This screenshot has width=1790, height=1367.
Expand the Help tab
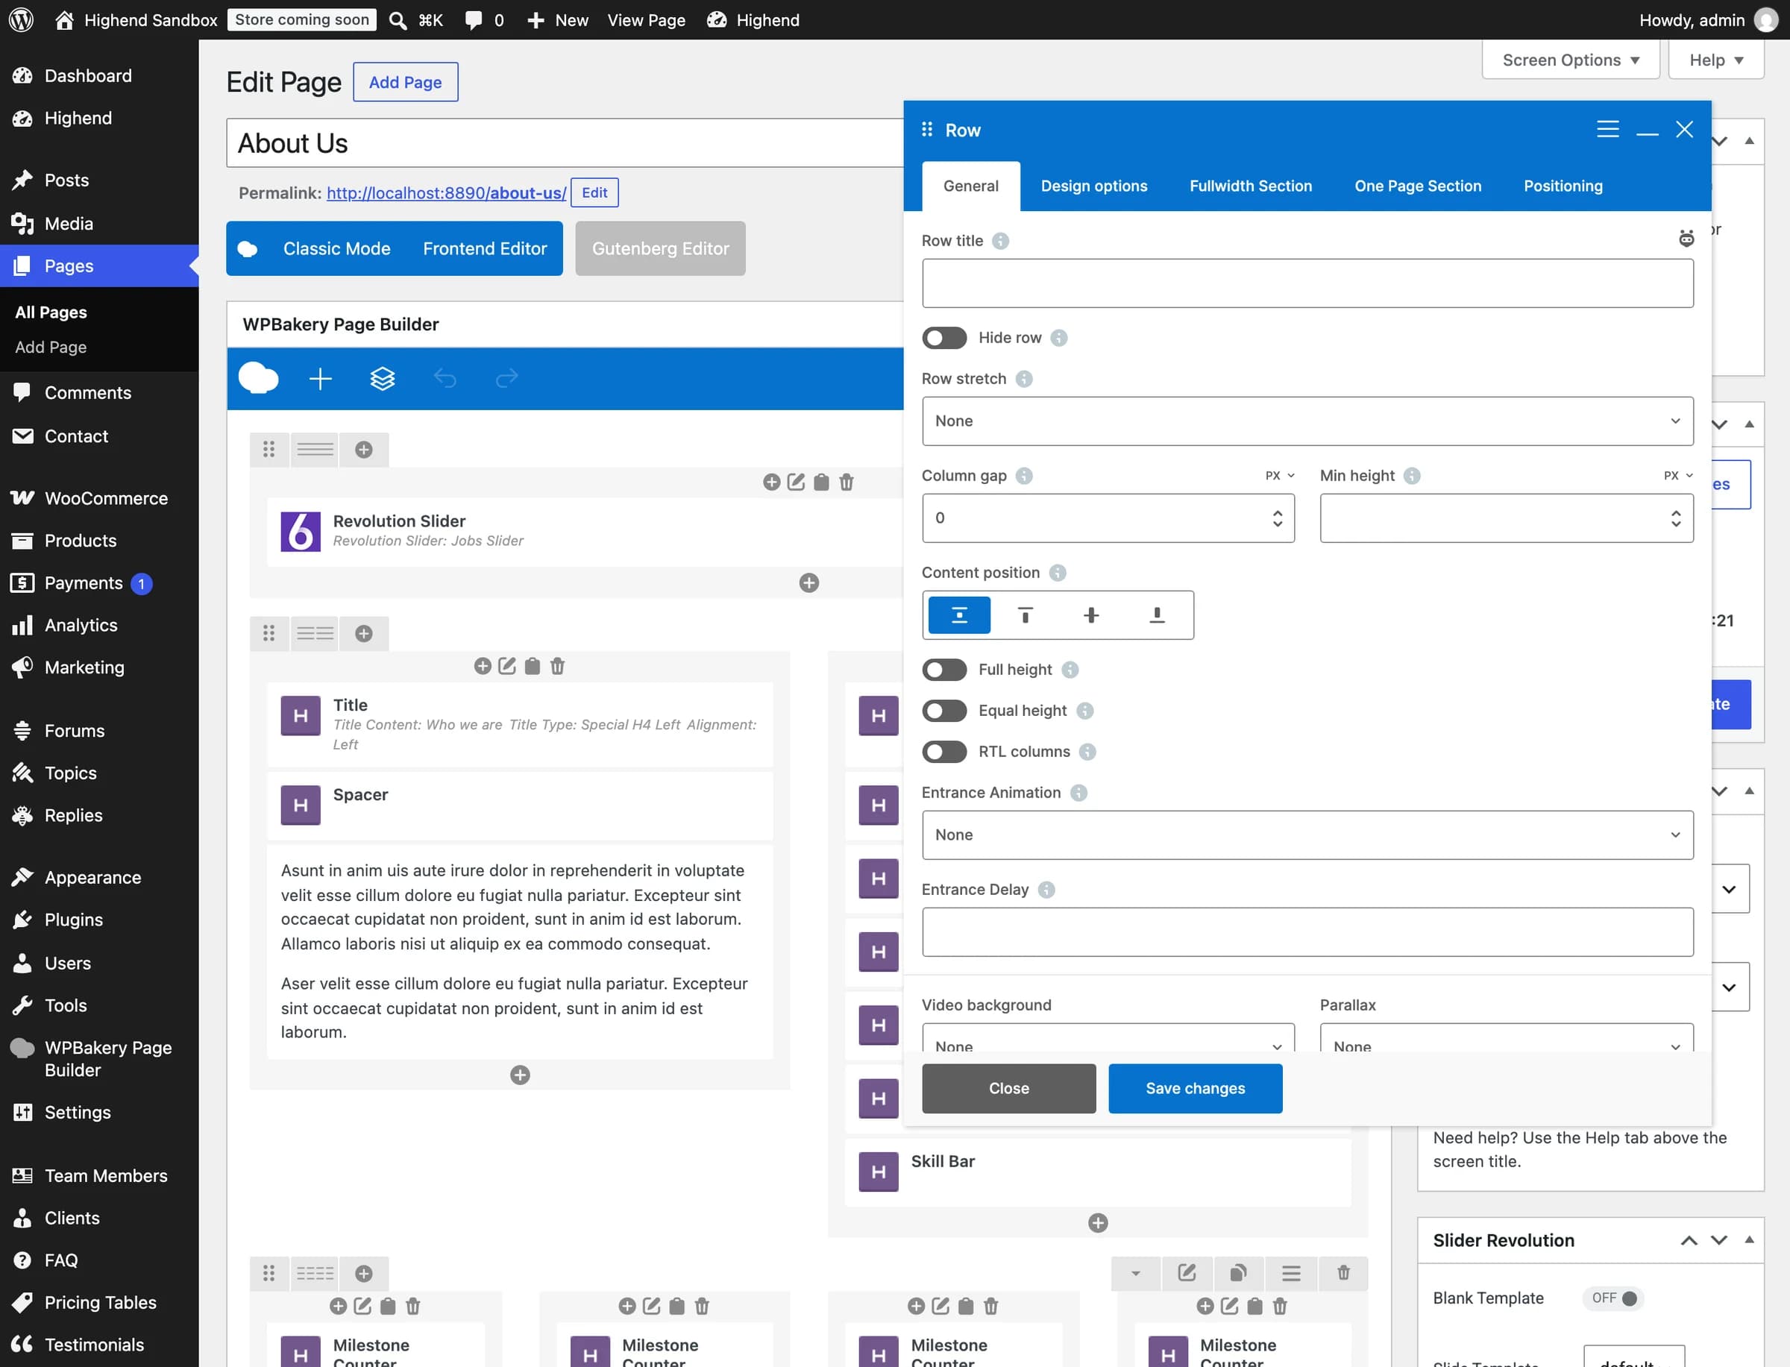click(1716, 60)
